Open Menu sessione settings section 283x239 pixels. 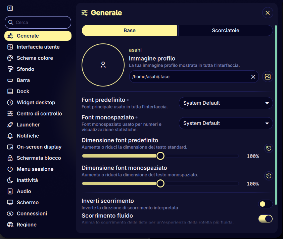tap(38, 169)
